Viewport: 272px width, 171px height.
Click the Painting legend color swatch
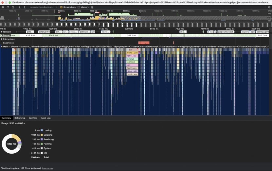(x=42, y=144)
